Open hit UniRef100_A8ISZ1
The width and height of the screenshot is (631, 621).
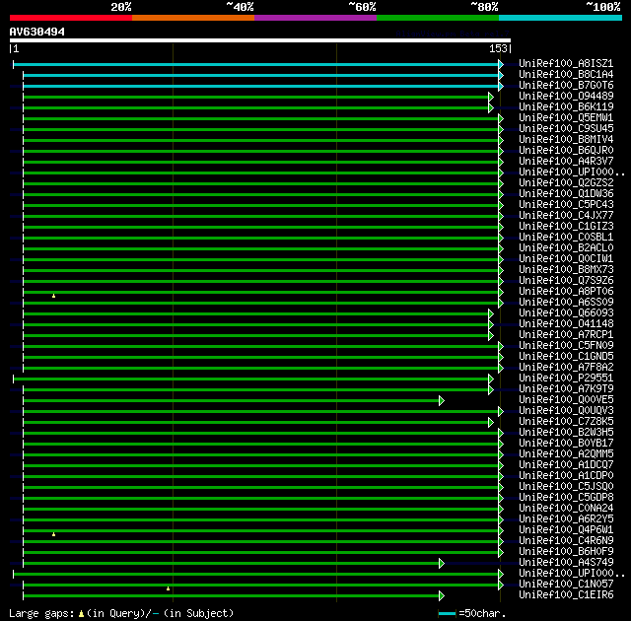coord(566,63)
